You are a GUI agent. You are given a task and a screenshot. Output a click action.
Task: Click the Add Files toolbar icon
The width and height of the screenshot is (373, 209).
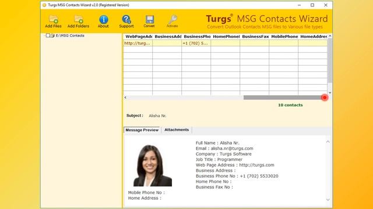(53, 21)
